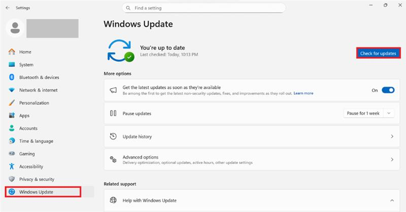Click the Check for updates button
The width and height of the screenshot is (406, 212).
coord(378,53)
